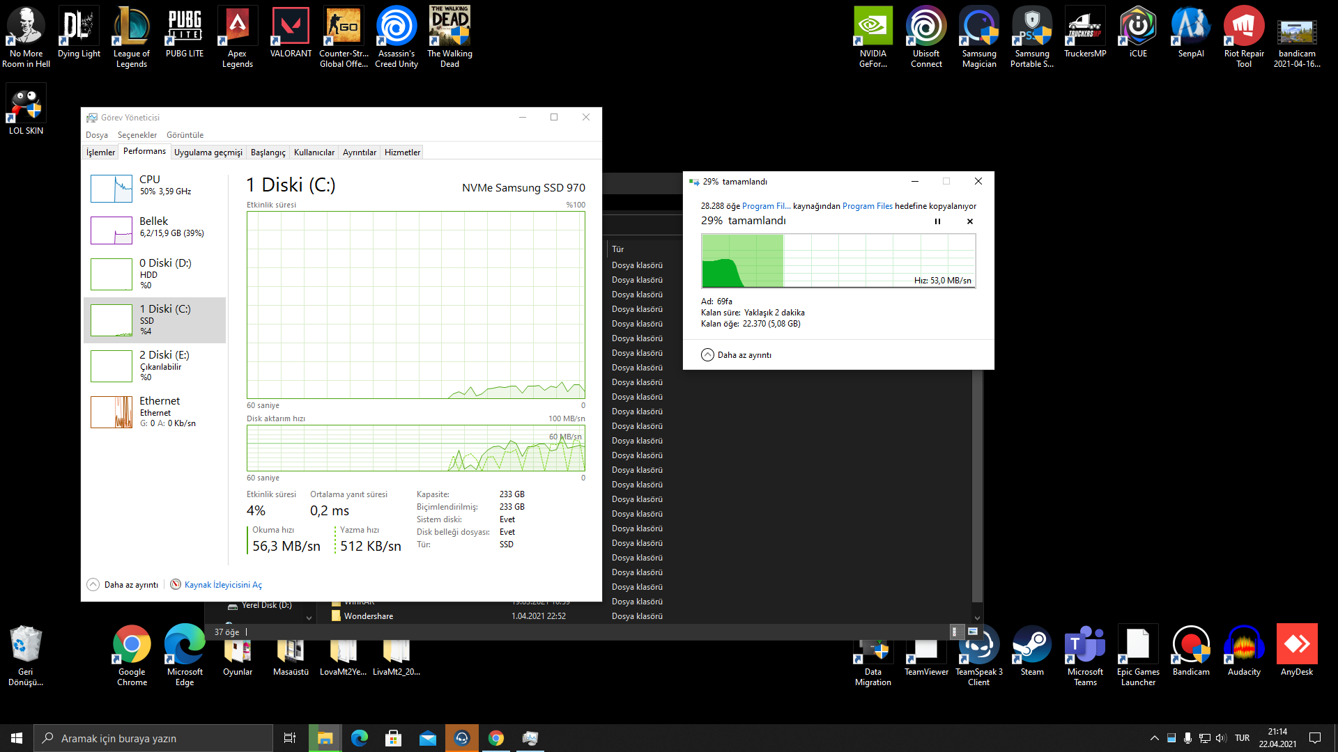Open File Explorer from the taskbar

[x=325, y=738]
